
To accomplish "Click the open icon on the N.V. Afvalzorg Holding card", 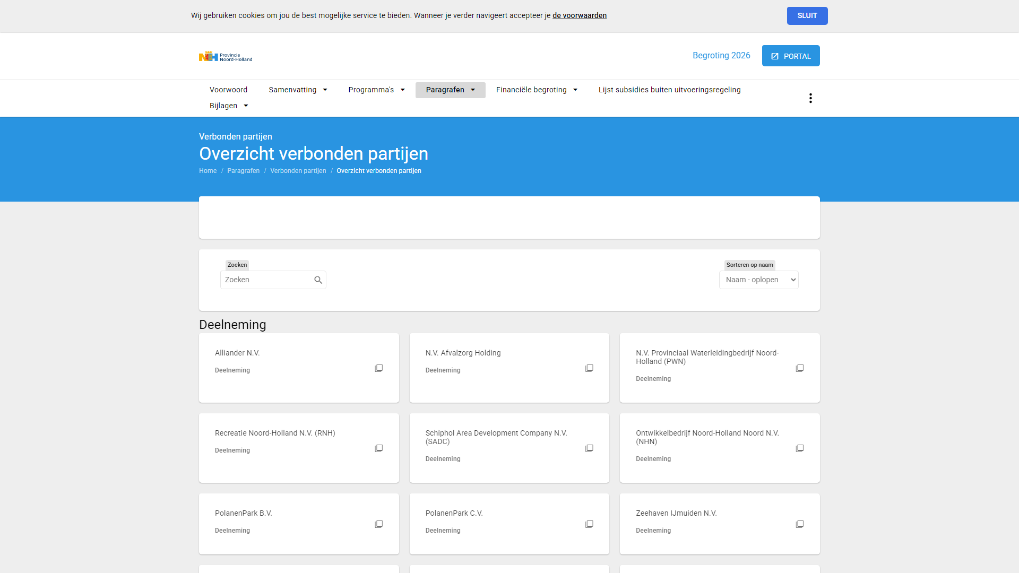I will (x=589, y=368).
